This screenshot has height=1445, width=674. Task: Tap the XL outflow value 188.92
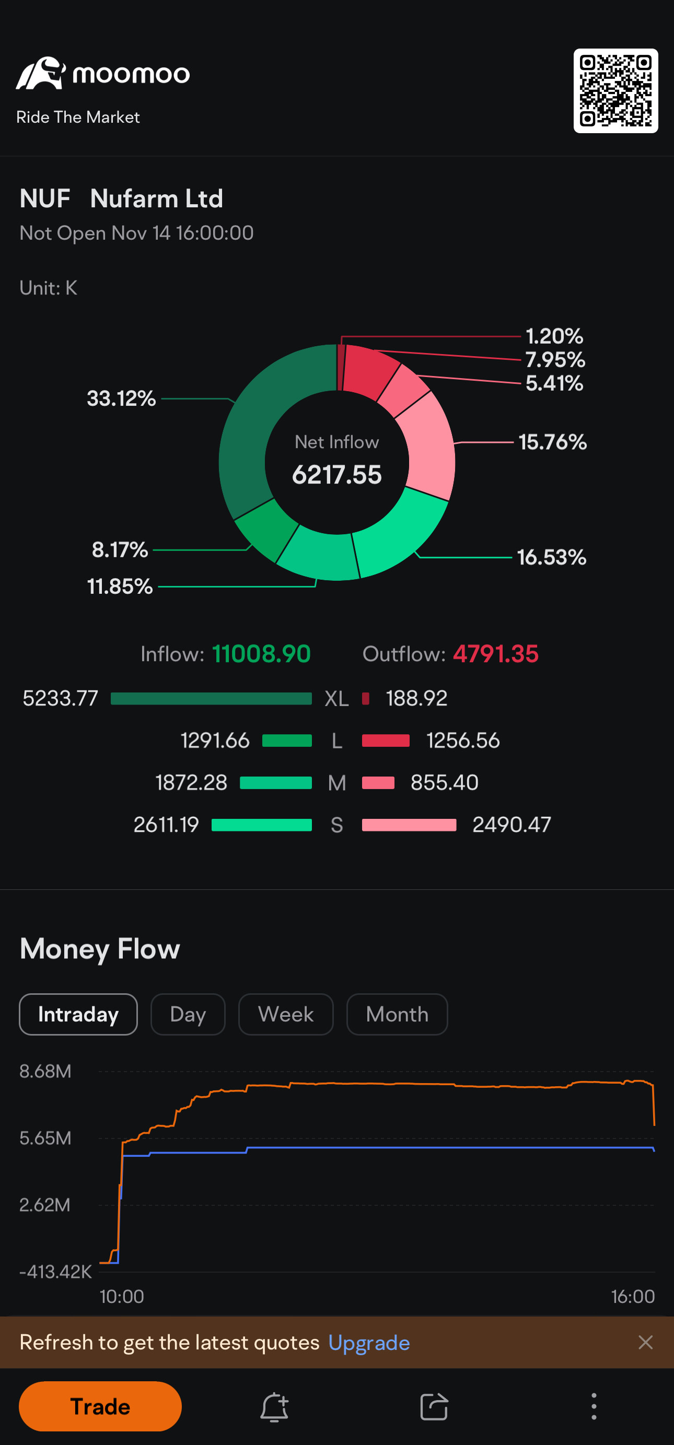pos(416,698)
